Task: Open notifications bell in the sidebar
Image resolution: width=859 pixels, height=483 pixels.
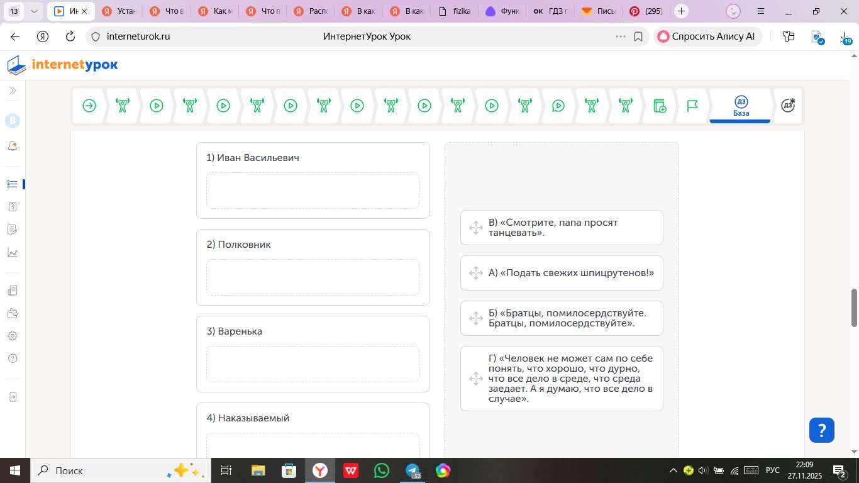Action: (13, 146)
